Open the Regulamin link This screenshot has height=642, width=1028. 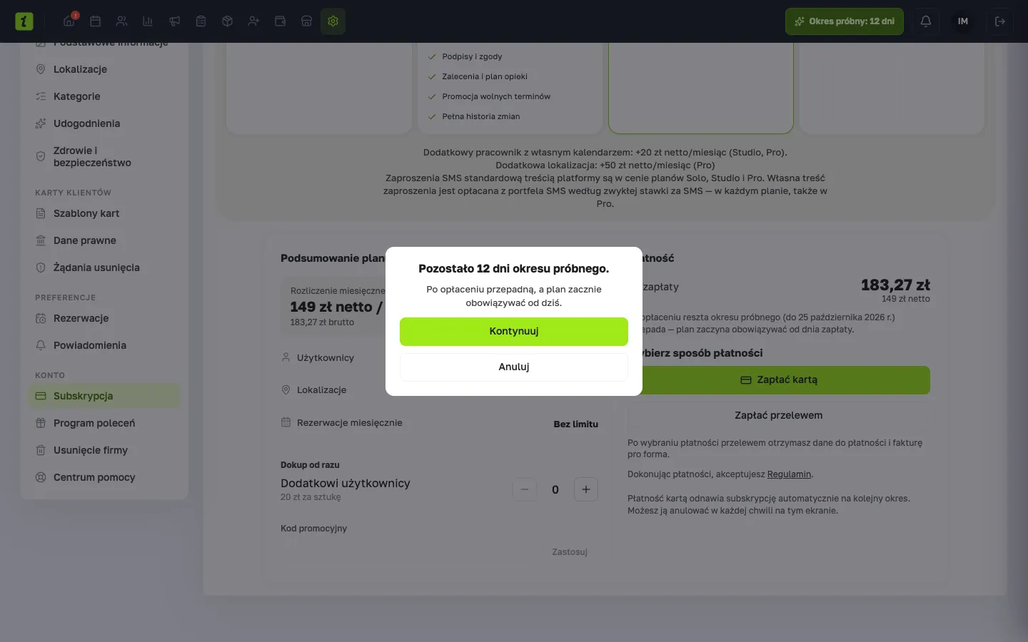click(789, 474)
